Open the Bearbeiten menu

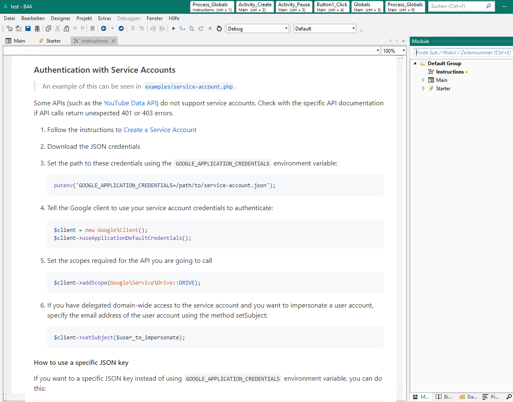point(33,18)
